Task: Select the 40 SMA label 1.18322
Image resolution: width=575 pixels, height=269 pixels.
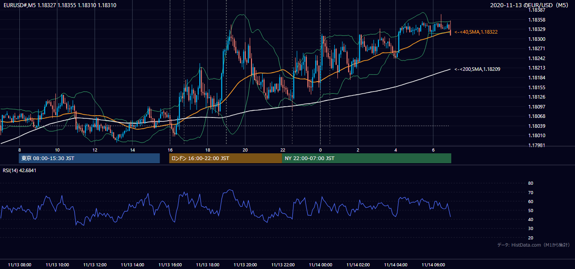Action: pyautogui.click(x=476, y=32)
